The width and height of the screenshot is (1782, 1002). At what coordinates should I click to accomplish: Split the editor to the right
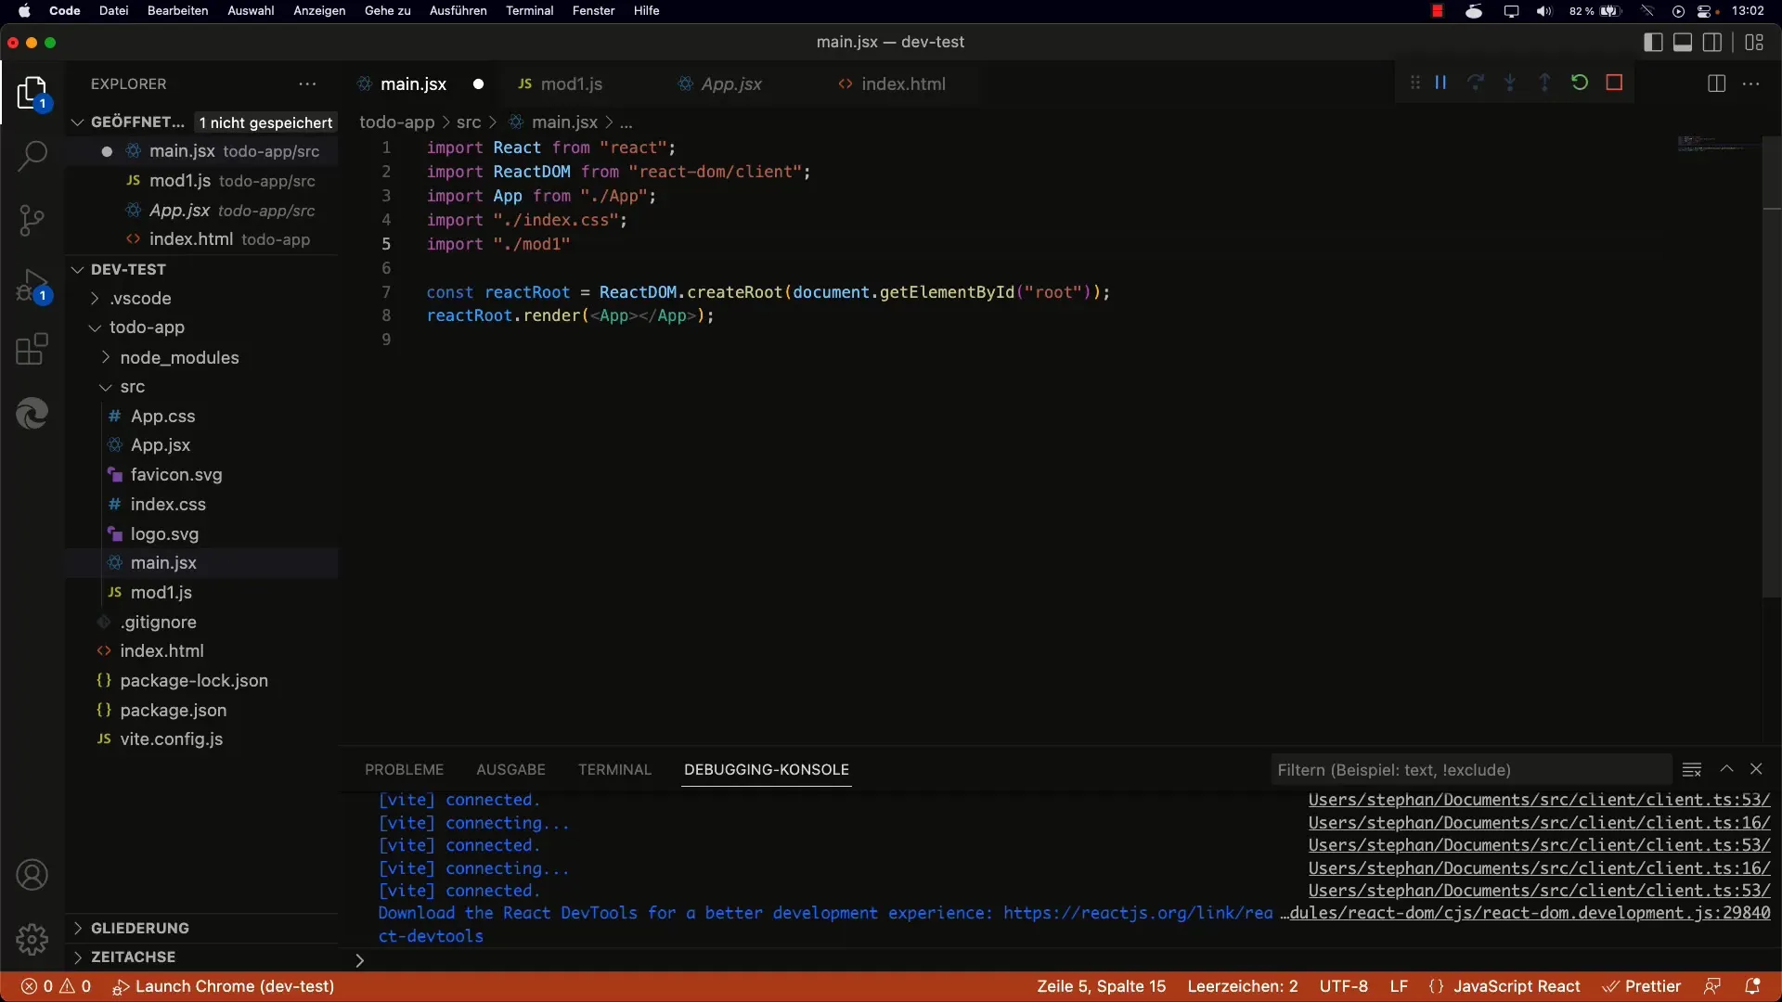click(x=1716, y=83)
